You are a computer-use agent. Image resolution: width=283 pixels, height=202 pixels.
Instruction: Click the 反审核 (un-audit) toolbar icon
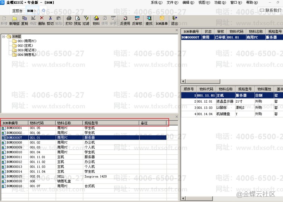coord(137,20)
